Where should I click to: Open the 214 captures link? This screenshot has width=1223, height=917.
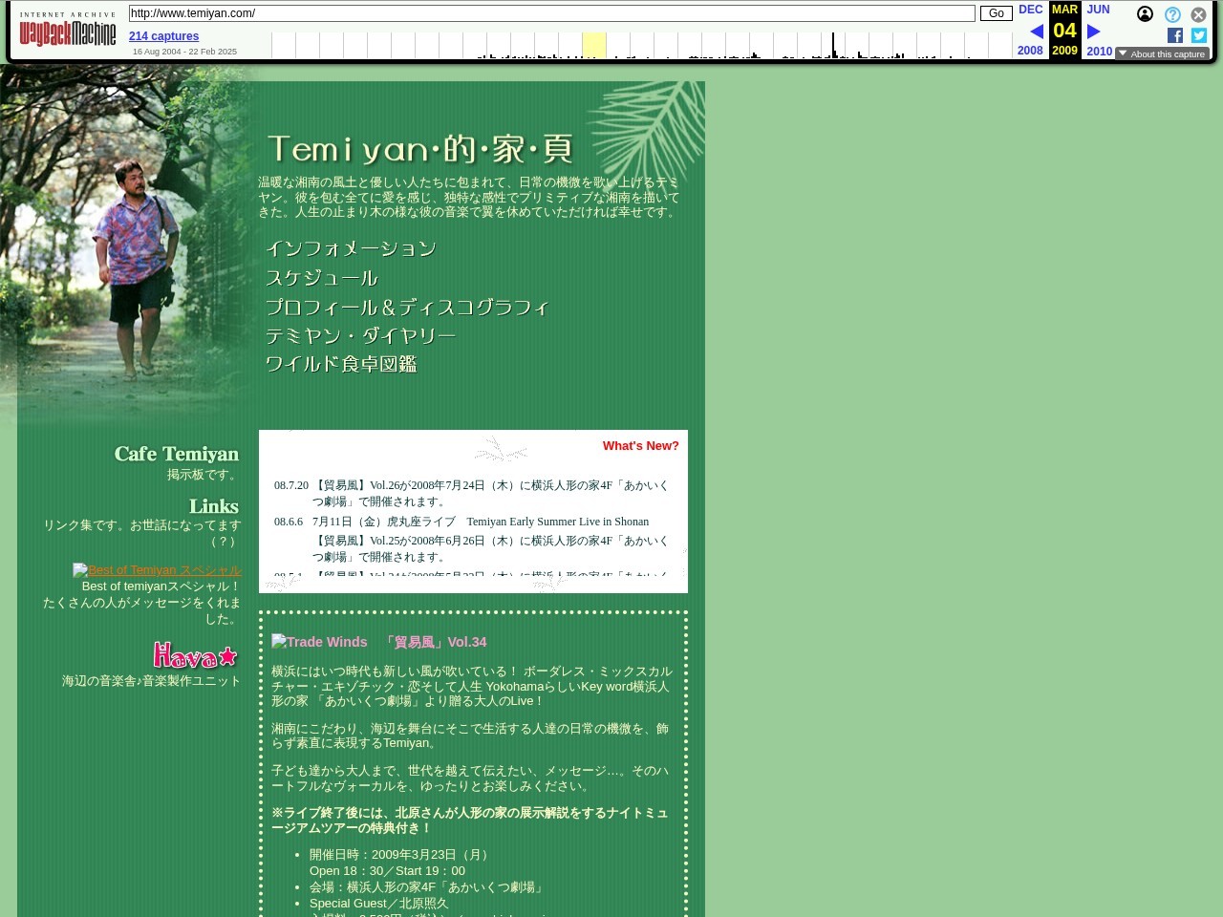163,36
